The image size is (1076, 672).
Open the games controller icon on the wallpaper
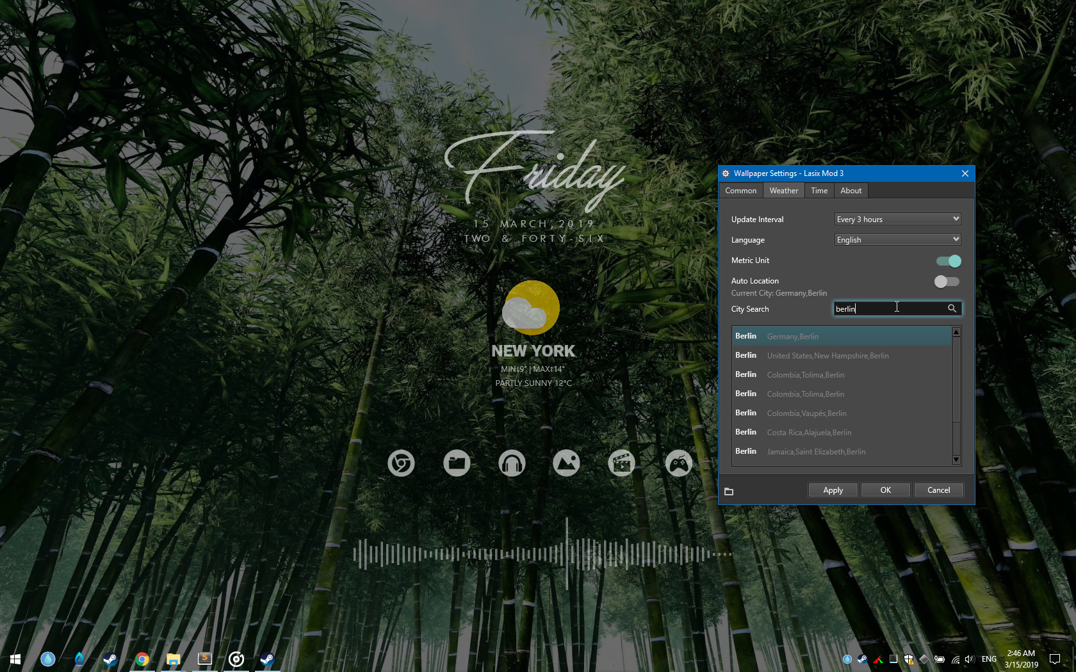pyautogui.click(x=678, y=463)
